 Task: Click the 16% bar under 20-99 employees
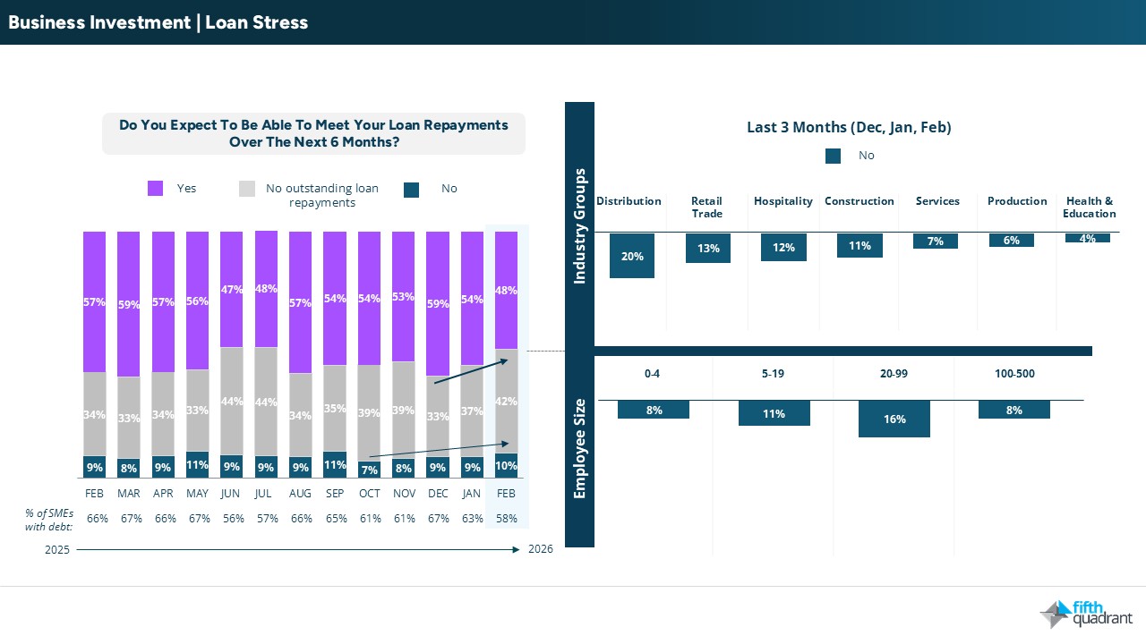(894, 419)
